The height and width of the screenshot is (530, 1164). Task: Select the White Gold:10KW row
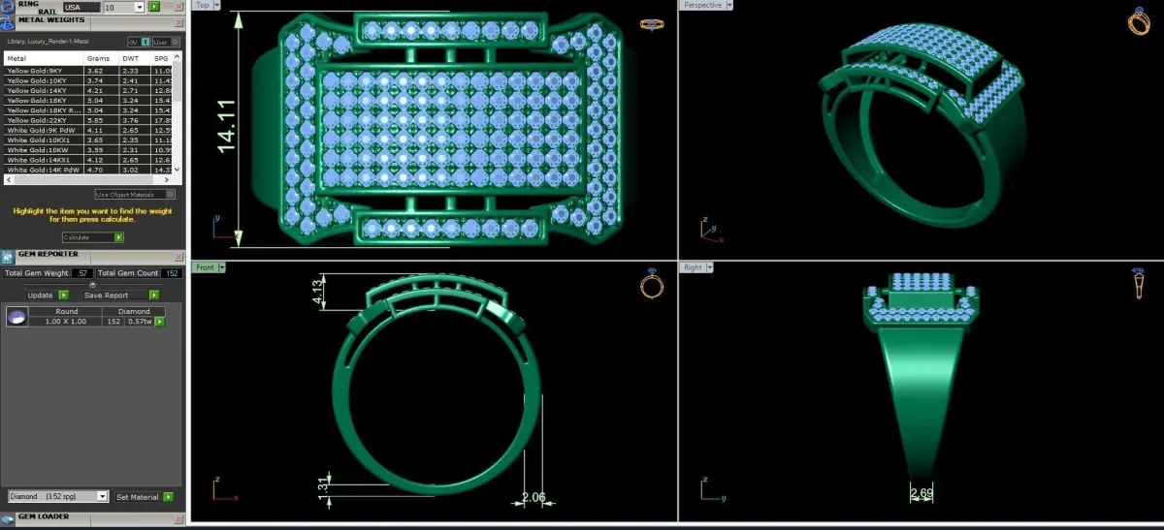point(89,150)
